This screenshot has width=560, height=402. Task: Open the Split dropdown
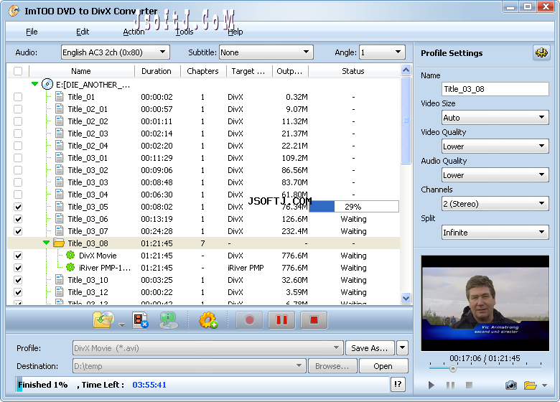[x=495, y=232]
